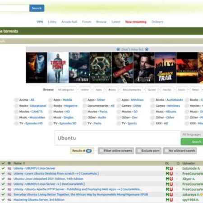This screenshot has height=203, width=203.
Task: Expand the Documentaries browse category
Action: [x=132, y=90]
